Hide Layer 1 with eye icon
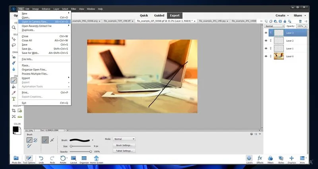 pos(266,48)
